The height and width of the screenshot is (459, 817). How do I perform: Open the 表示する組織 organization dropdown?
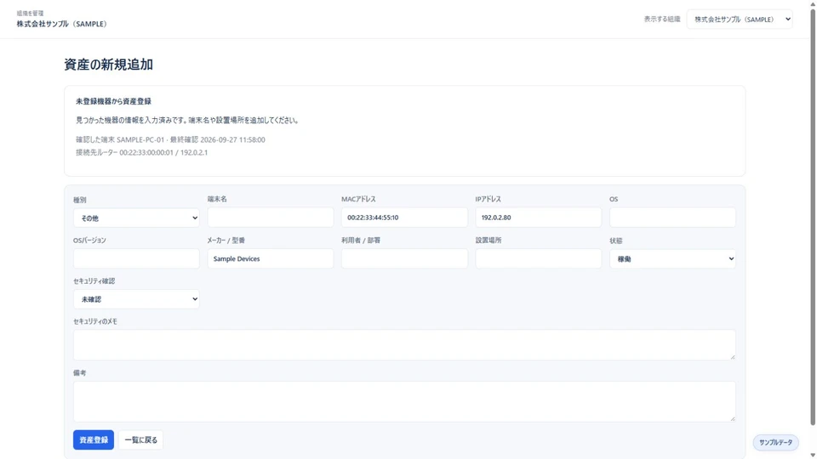click(x=740, y=20)
